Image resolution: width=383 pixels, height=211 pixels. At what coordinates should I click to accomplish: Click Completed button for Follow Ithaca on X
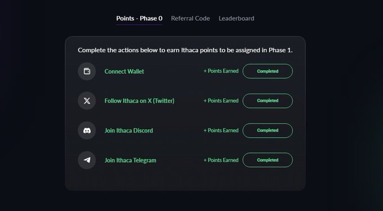(x=268, y=100)
